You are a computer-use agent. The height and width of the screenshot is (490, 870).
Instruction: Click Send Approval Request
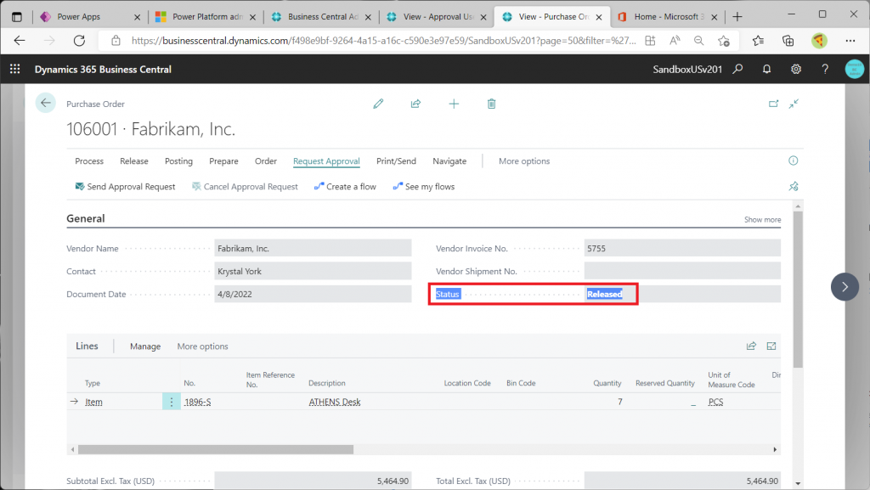[126, 187]
